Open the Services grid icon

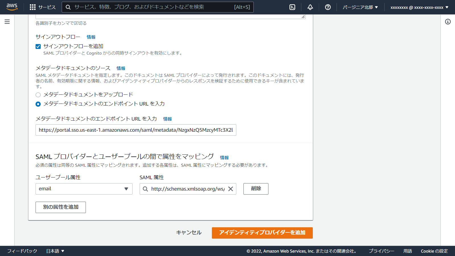pos(33,7)
